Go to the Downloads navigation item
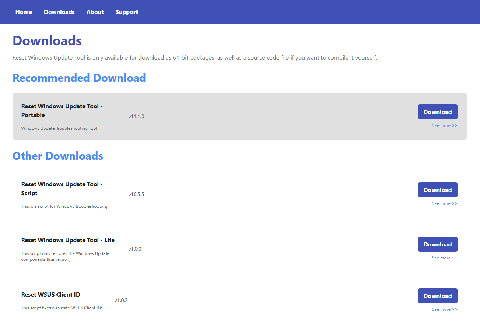480x323 pixels. 59,12
